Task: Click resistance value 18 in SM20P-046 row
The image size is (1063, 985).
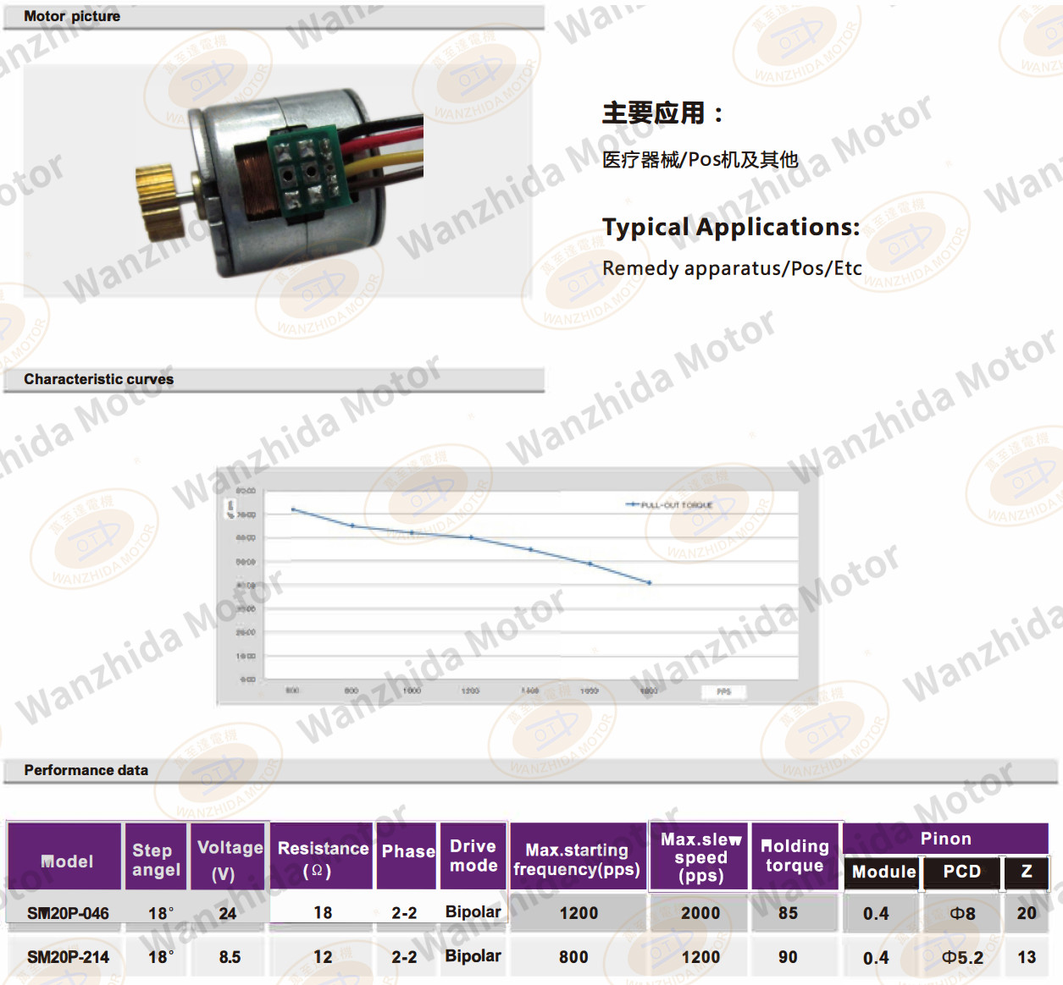Action: pos(323,914)
